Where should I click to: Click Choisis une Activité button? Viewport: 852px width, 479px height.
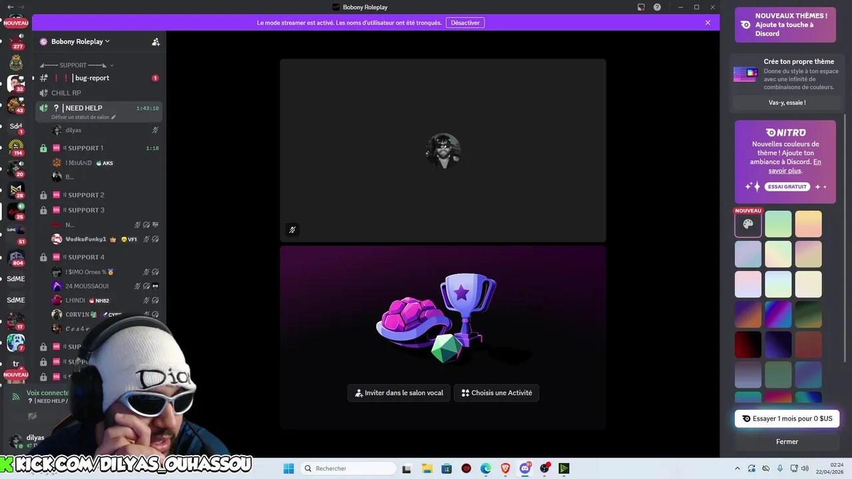(497, 393)
